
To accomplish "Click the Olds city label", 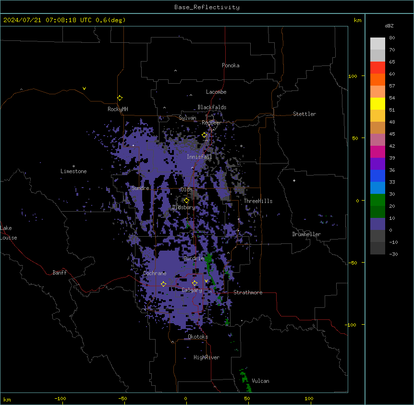I will 186,190.
